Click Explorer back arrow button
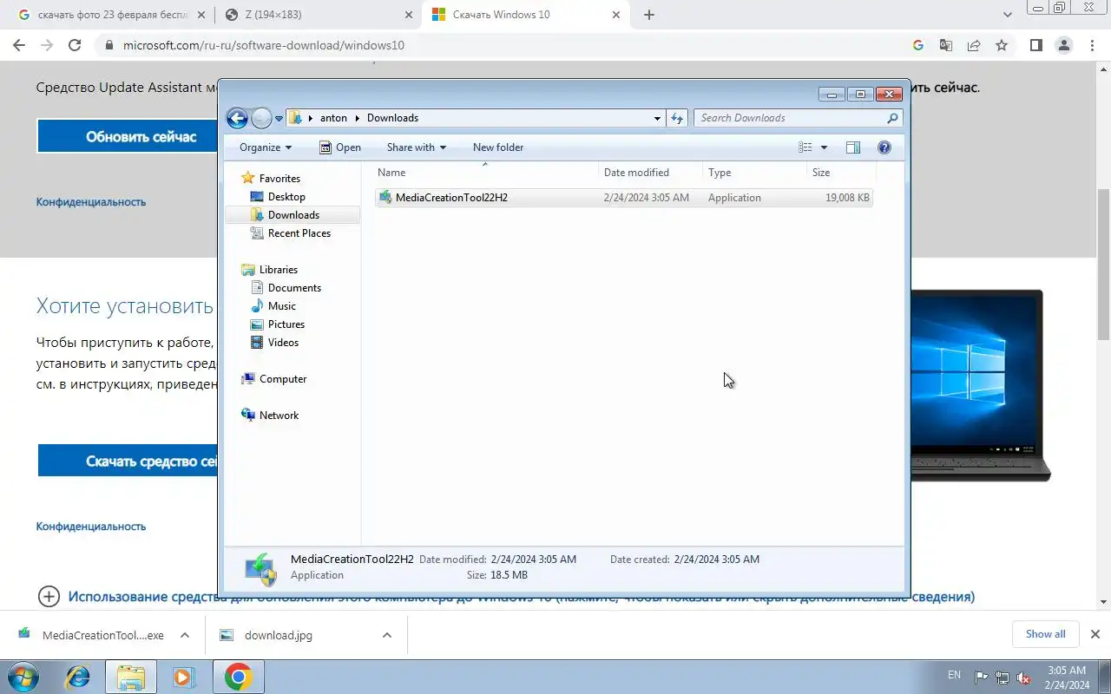 237,118
